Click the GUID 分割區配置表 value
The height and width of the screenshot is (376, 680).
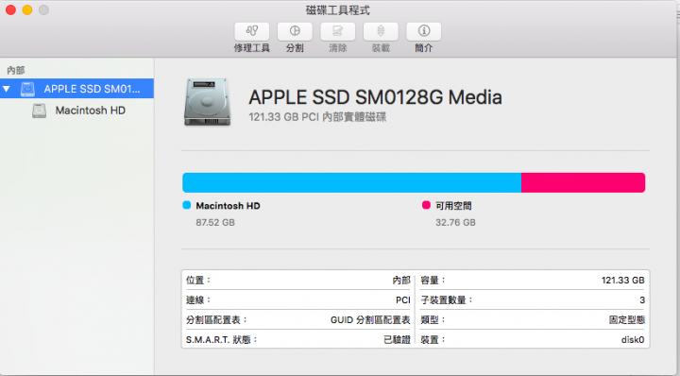(x=370, y=320)
